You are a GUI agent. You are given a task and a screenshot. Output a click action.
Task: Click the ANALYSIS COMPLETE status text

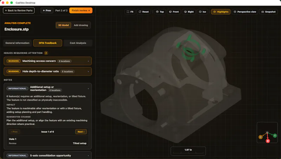pos(18,23)
